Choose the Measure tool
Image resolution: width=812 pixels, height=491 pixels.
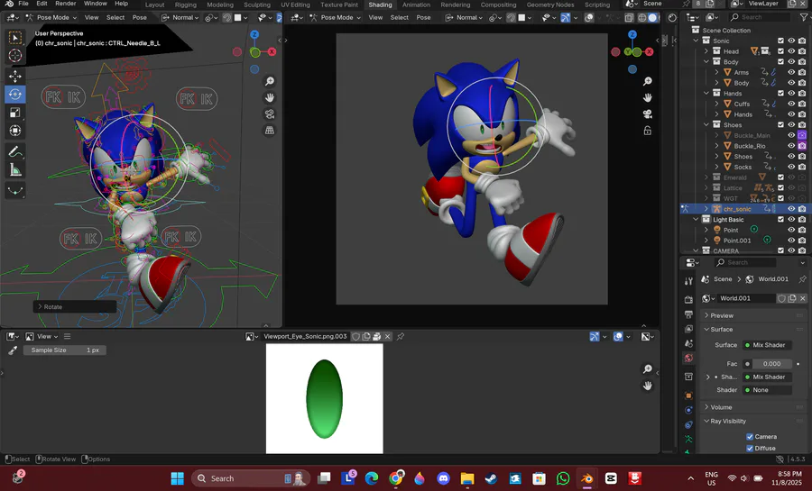pos(15,170)
